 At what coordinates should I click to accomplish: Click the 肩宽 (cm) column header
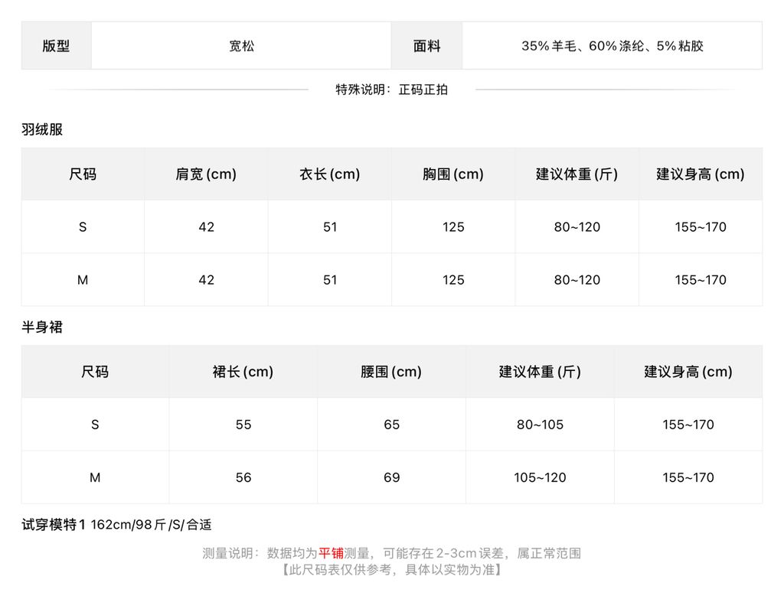coord(206,174)
